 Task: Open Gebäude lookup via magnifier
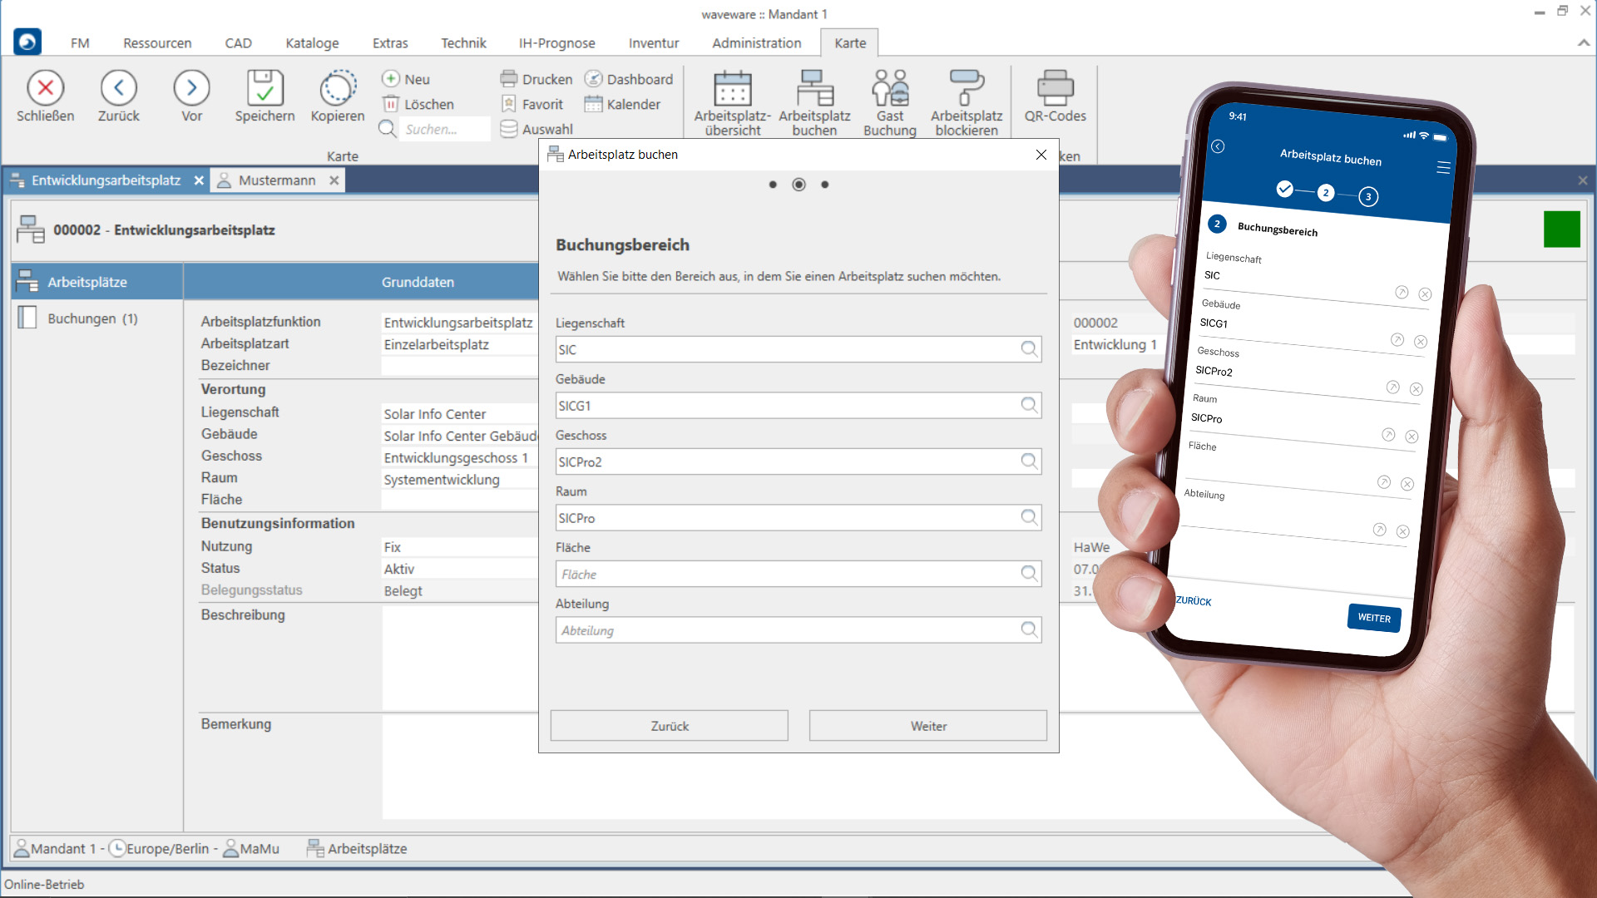click(x=1029, y=405)
